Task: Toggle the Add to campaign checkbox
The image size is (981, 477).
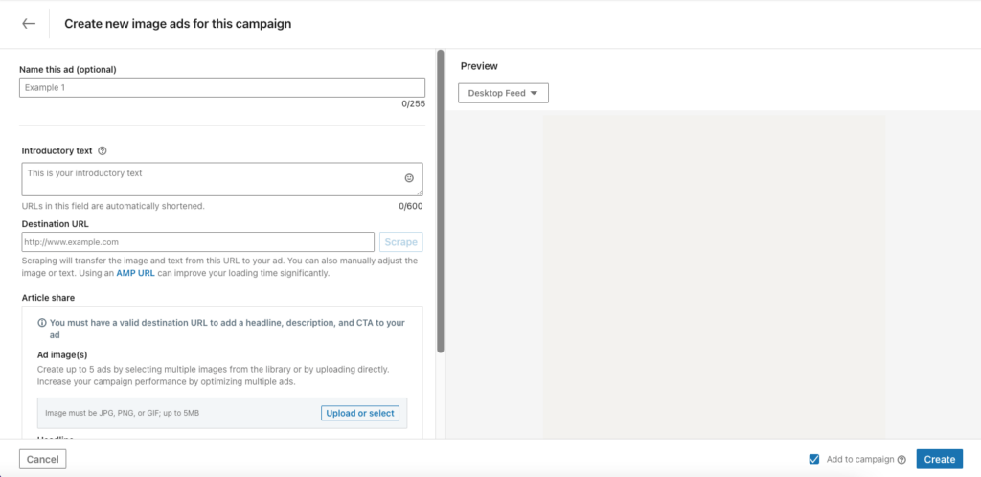Action: (814, 459)
